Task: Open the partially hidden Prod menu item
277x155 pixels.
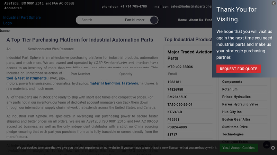Action: tap(208, 20)
